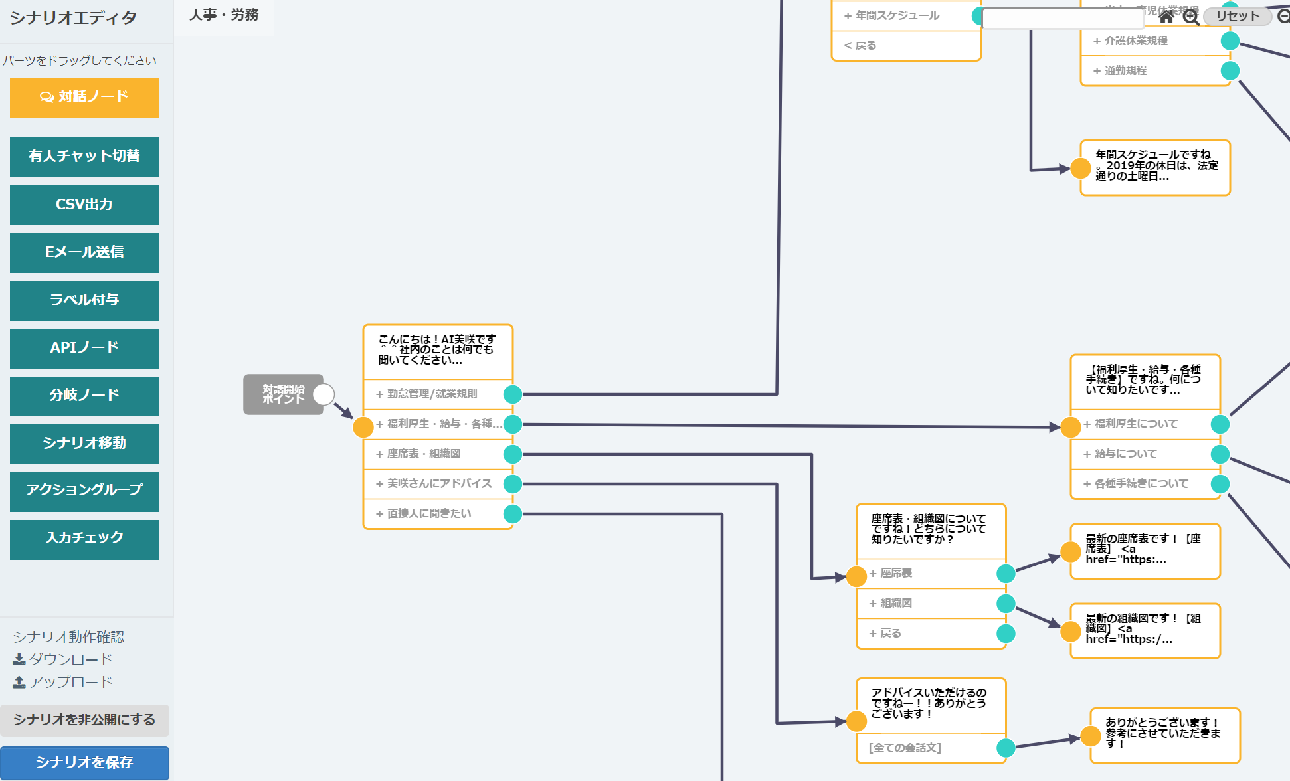Screen dimensions: 1290x781
Task: Open シナリオ動作確認 link
Action: 68,637
